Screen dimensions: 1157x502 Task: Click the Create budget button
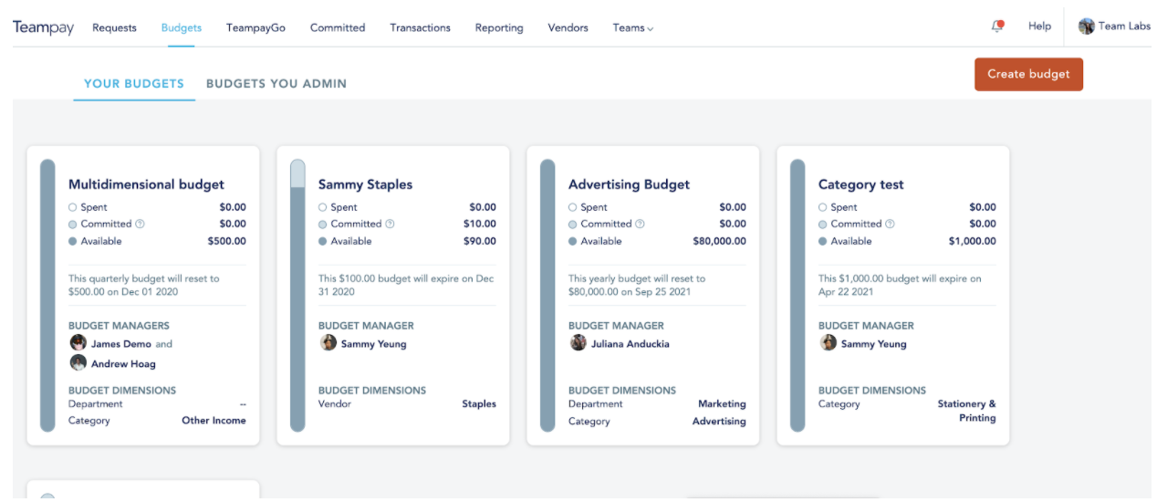coord(1028,74)
